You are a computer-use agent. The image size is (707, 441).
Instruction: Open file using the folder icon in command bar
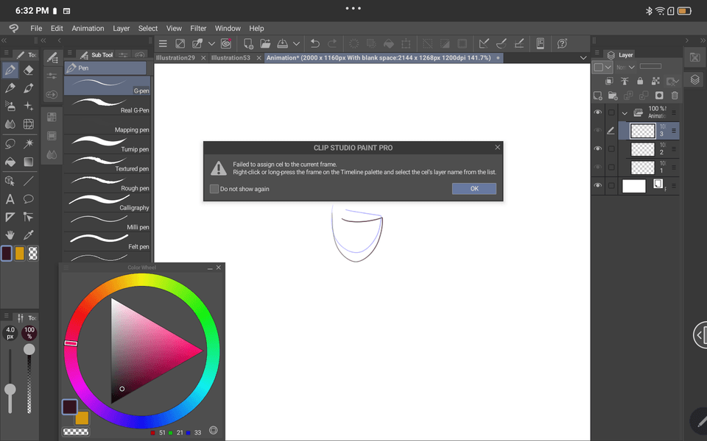[265, 43]
